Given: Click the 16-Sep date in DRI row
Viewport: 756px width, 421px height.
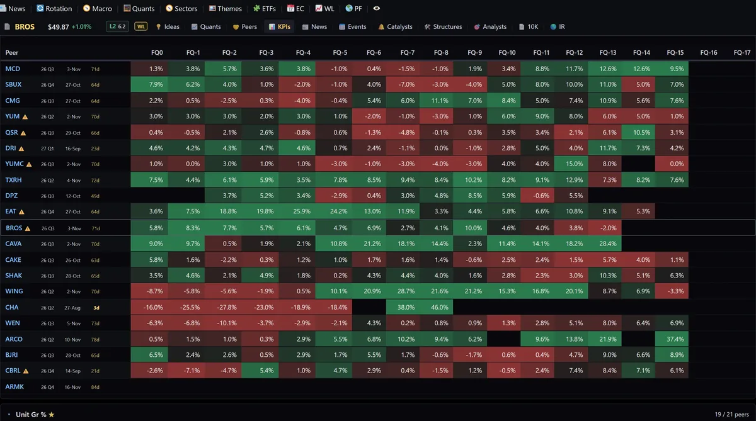Looking at the screenshot, I should click(x=73, y=149).
